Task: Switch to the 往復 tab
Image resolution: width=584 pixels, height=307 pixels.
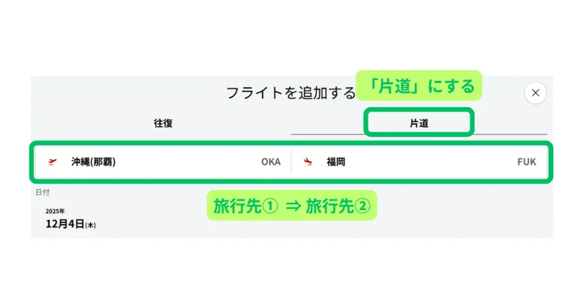Action: pos(163,123)
